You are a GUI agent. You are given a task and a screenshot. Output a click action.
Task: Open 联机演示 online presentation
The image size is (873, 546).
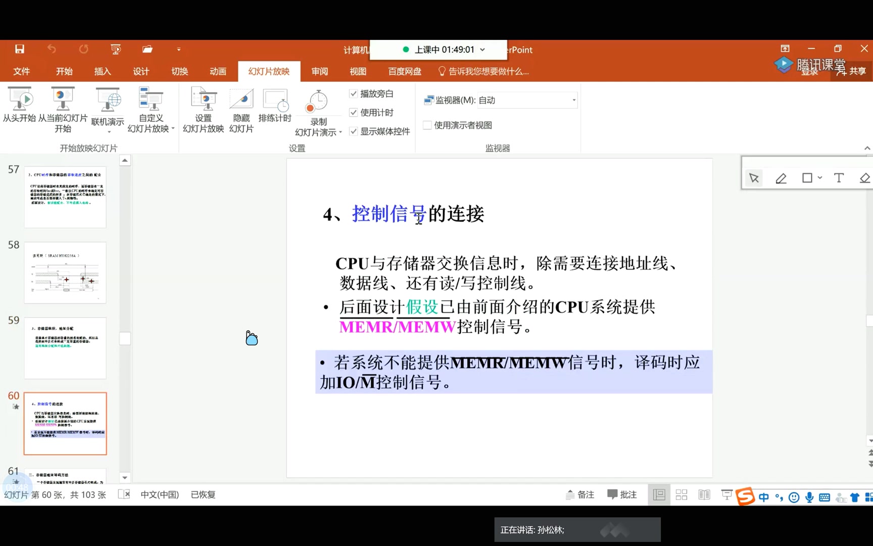[x=108, y=110]
